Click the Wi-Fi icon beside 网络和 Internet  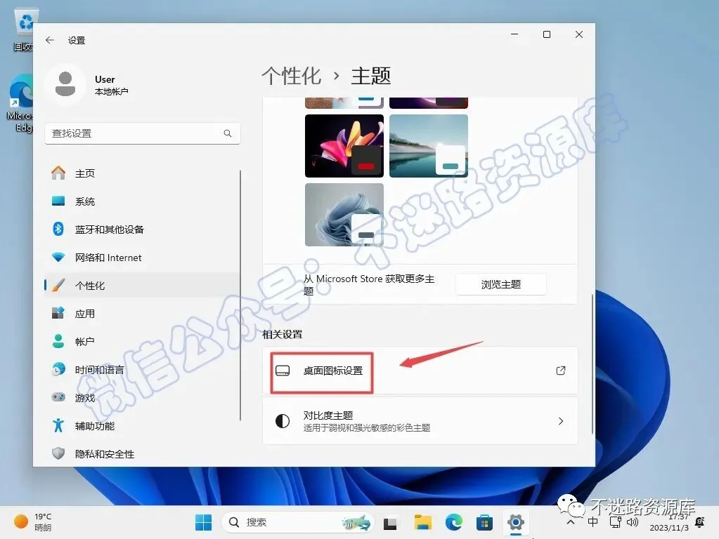58,257
